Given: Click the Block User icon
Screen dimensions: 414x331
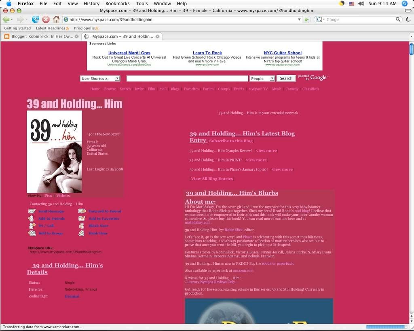Looking at the screenshot, I should (82, 226).
